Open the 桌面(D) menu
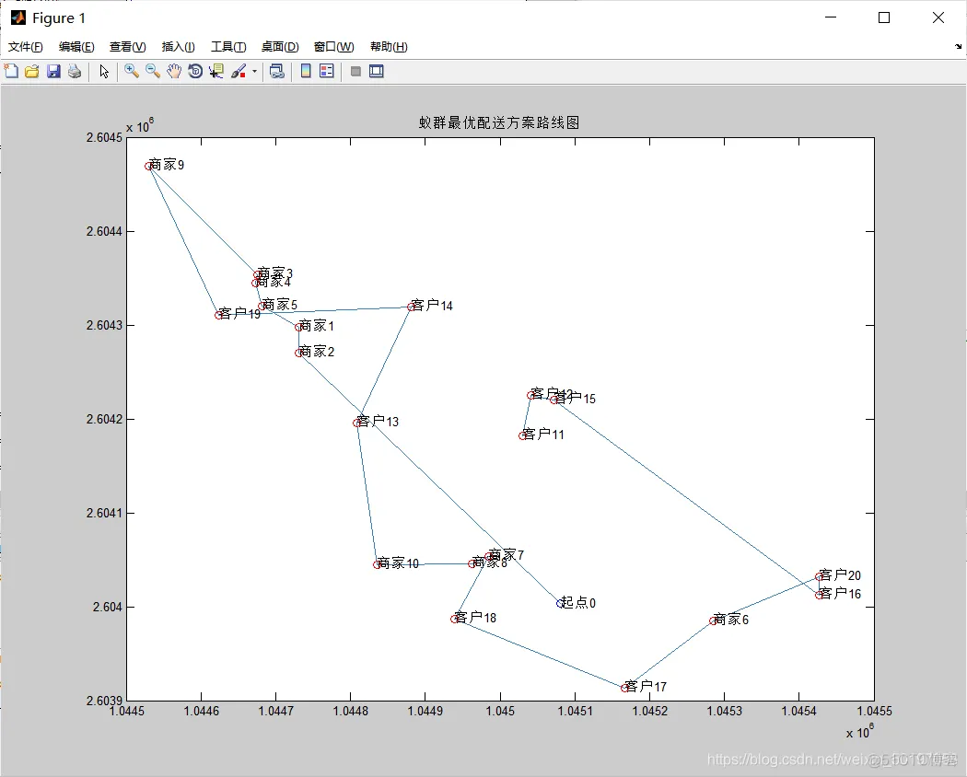 click(280, 47)
